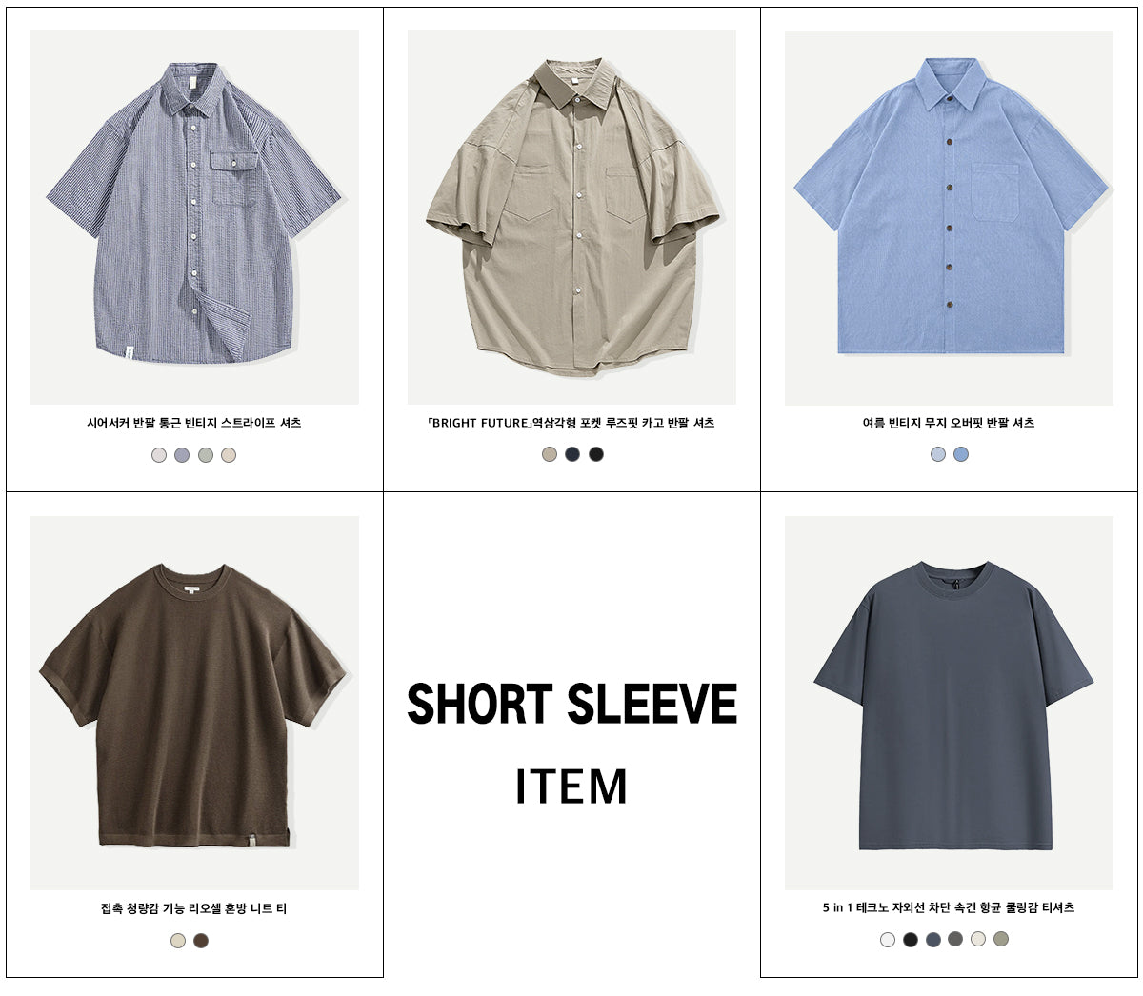
Task: Pick the beige swatch under striped shirt
Action: (x=229, y=455)
